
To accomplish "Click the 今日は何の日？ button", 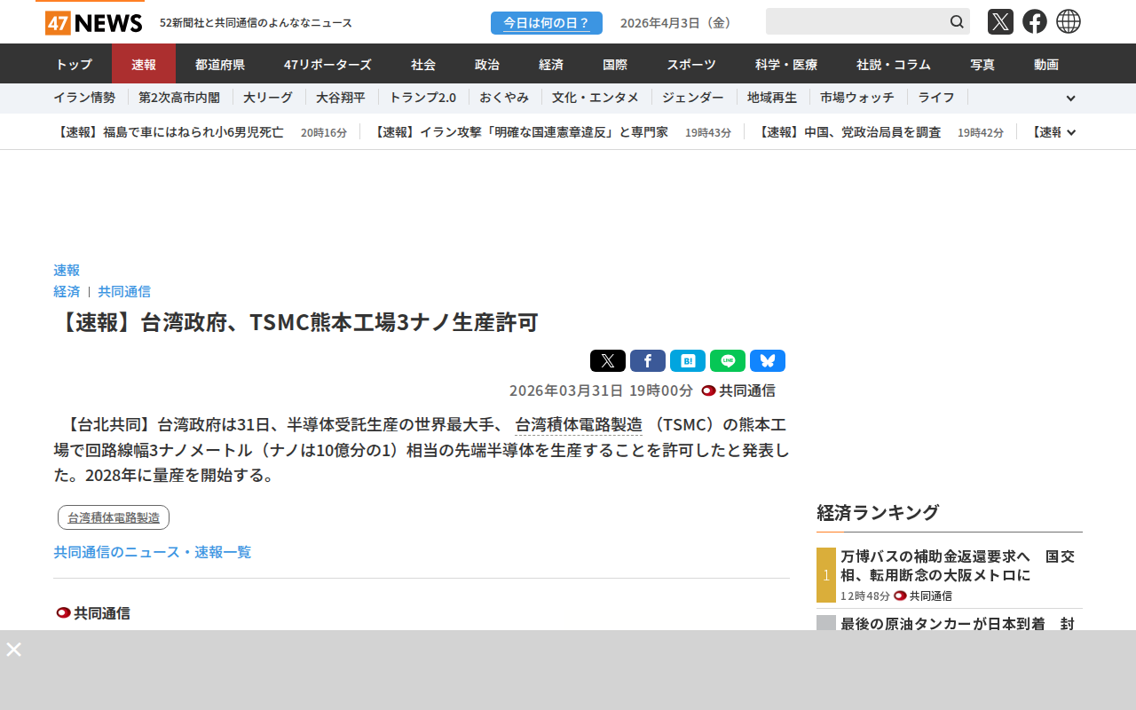I will coord(547,23).
